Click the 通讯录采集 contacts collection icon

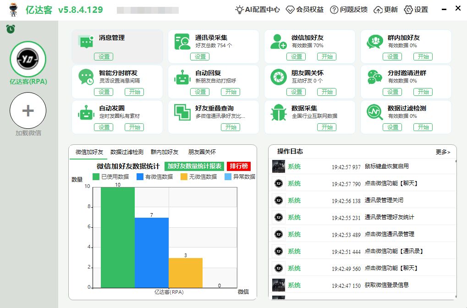[182, 42]
